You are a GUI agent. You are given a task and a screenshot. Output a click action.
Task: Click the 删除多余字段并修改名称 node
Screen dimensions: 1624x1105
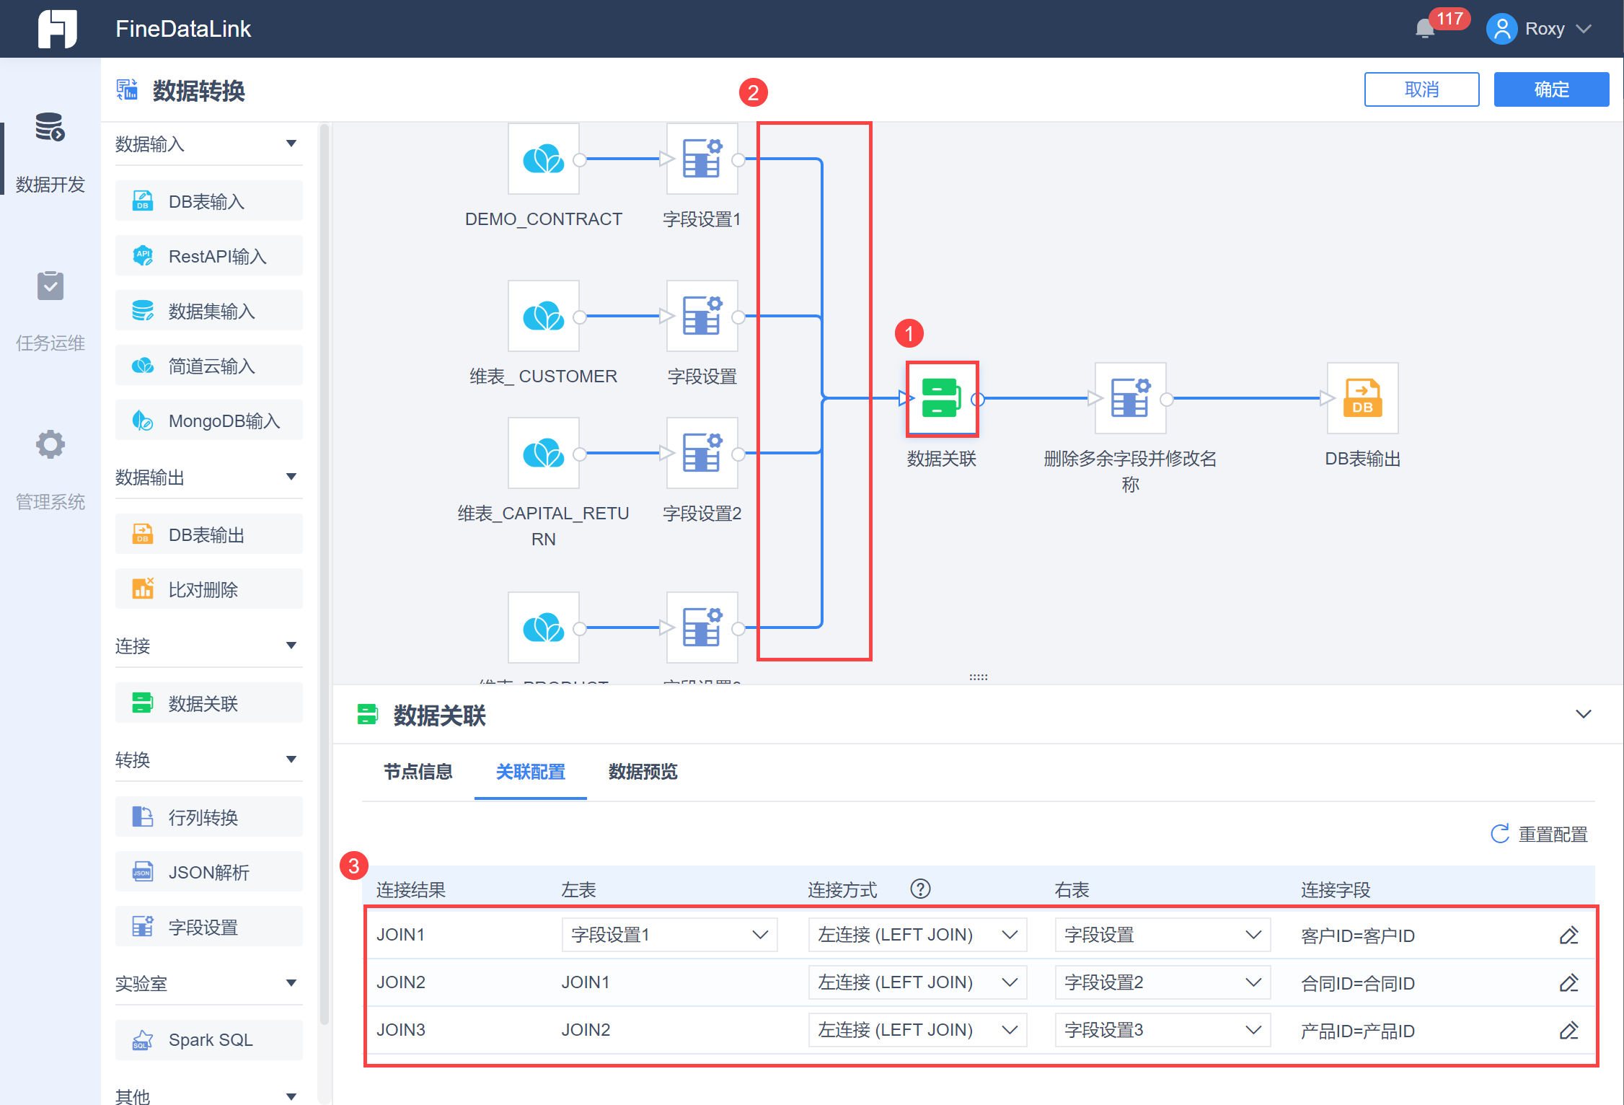tap(1130, 399)
